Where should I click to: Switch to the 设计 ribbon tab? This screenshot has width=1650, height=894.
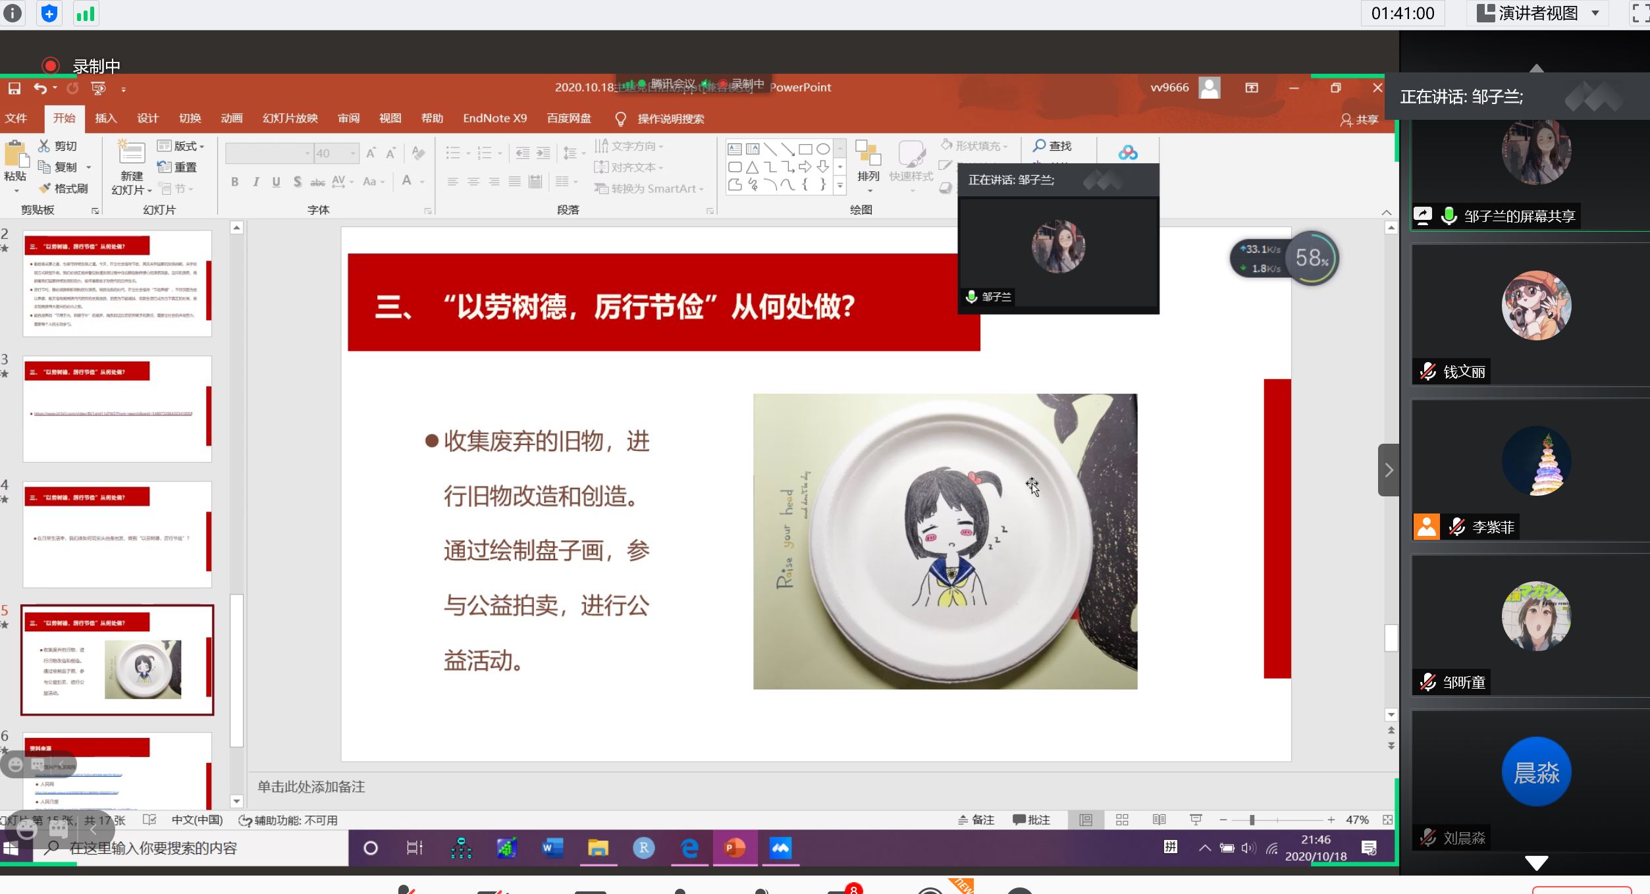click(146, 118)
